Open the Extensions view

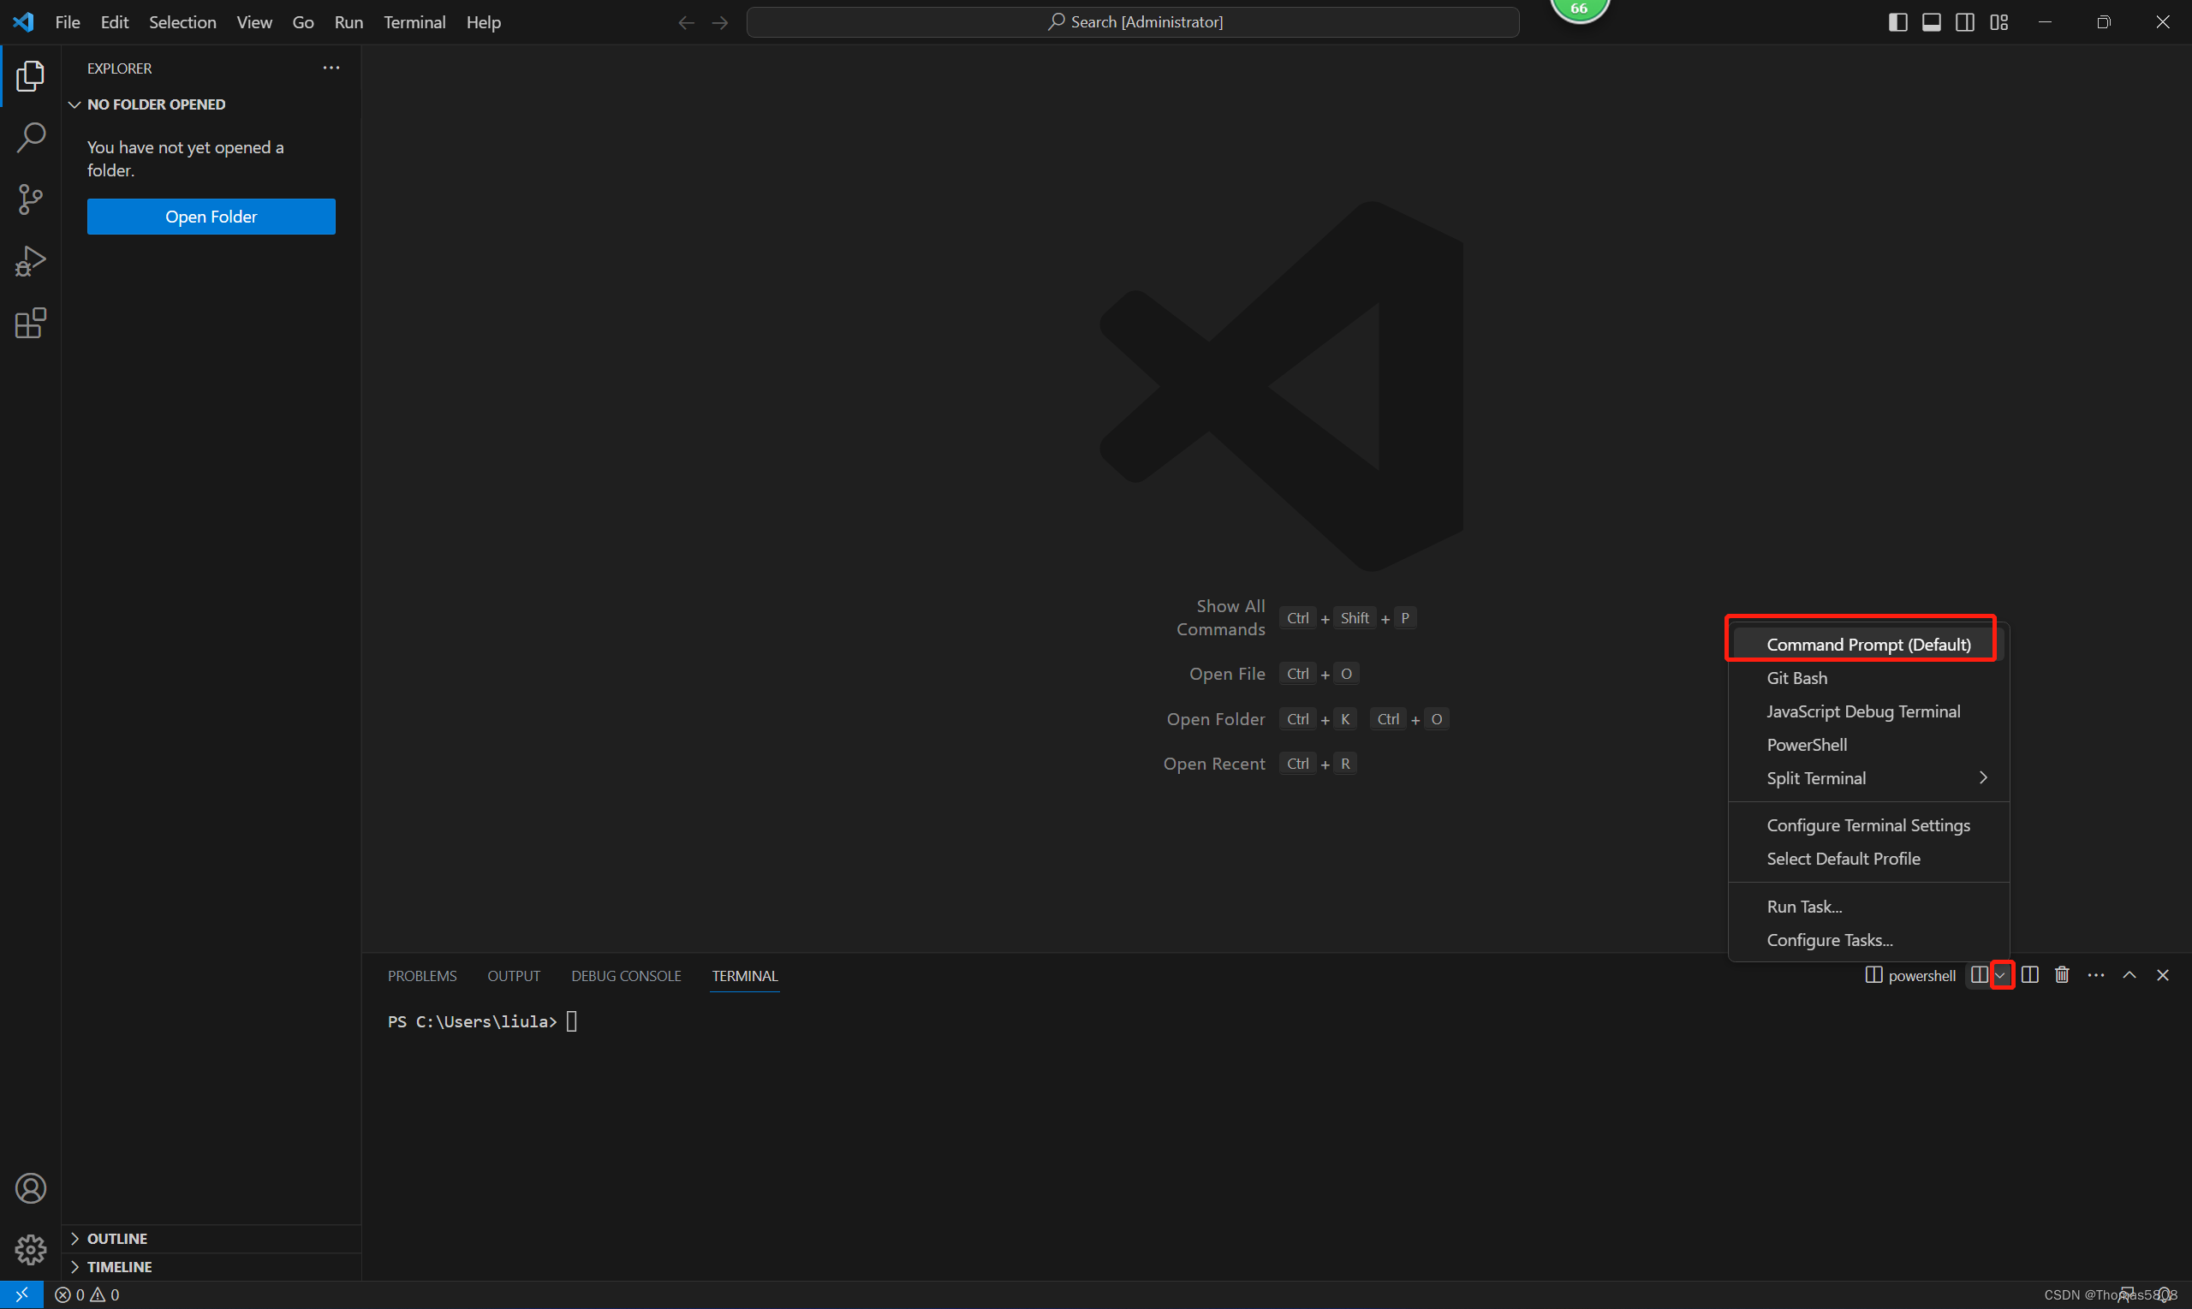(31, 324)
